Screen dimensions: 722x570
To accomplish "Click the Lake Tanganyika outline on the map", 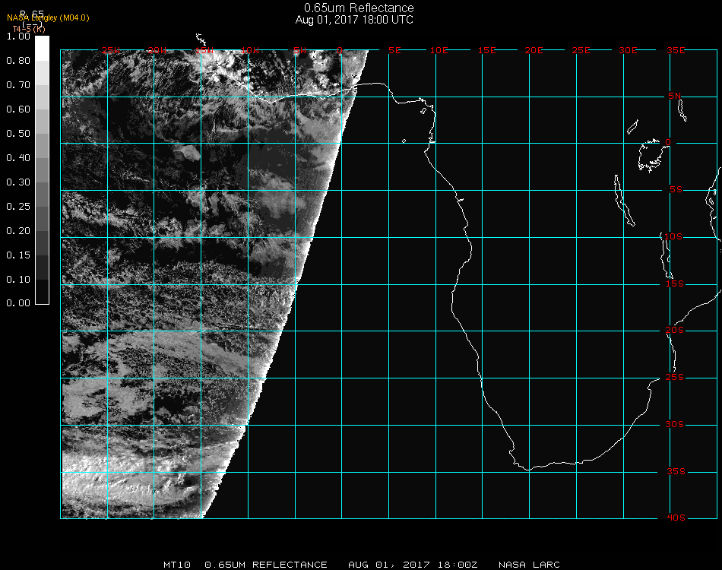I will coord(625,201).
